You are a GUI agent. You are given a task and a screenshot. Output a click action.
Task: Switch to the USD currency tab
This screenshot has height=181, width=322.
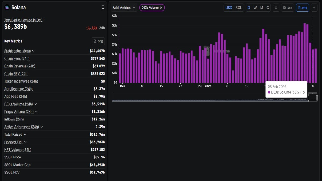tap(229, 8)
